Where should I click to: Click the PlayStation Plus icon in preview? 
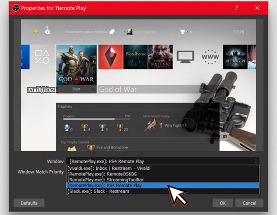tap(36, 31)
